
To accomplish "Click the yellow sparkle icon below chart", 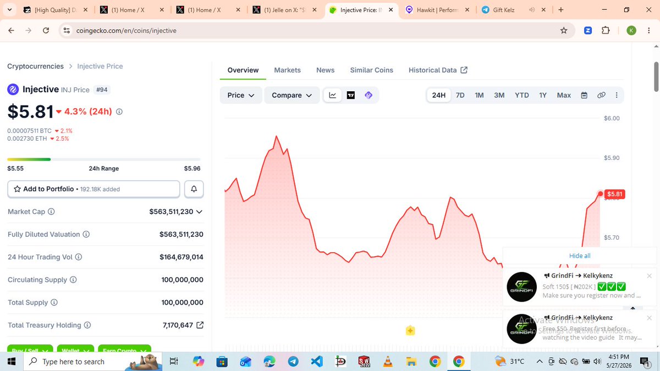I will pyautogui.click(x=410, y=330).
